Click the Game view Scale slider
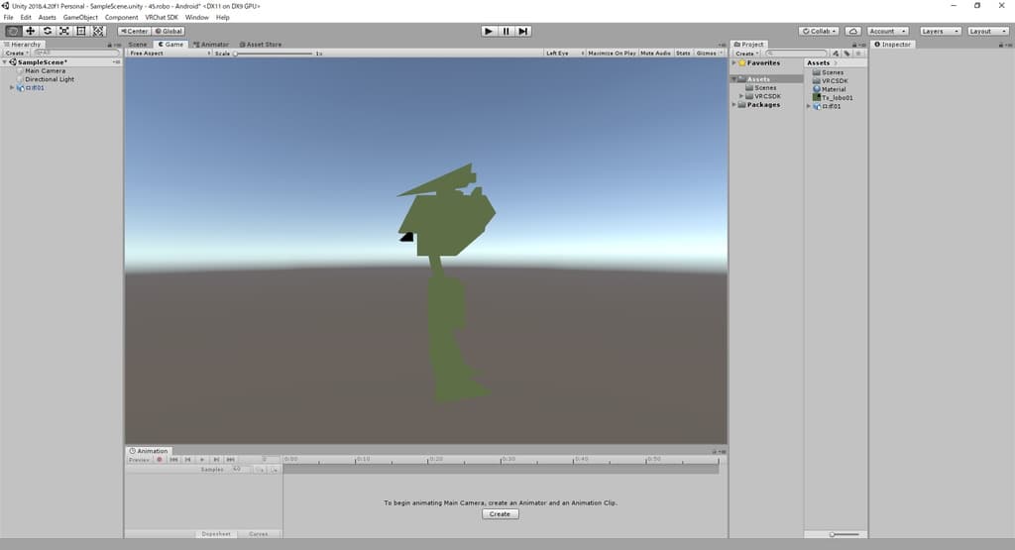Screen dimensions: 1015x550 [274, 54]
